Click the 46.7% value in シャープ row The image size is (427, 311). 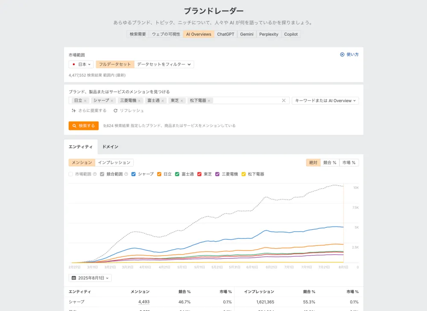pyautogui.click(x=184, y=302)
